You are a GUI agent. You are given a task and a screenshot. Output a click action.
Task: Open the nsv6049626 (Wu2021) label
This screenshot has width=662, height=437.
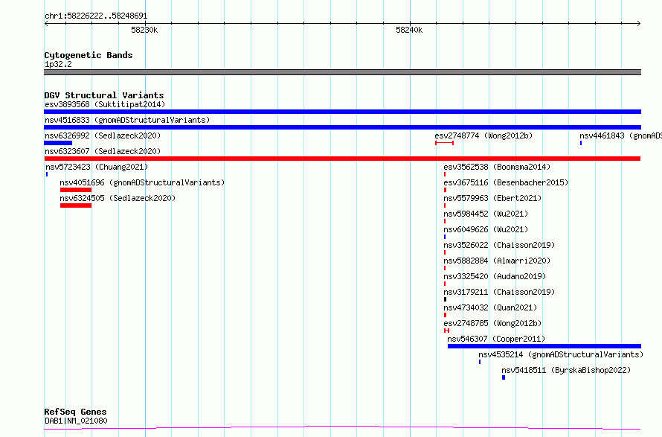(x=486, y=229)
